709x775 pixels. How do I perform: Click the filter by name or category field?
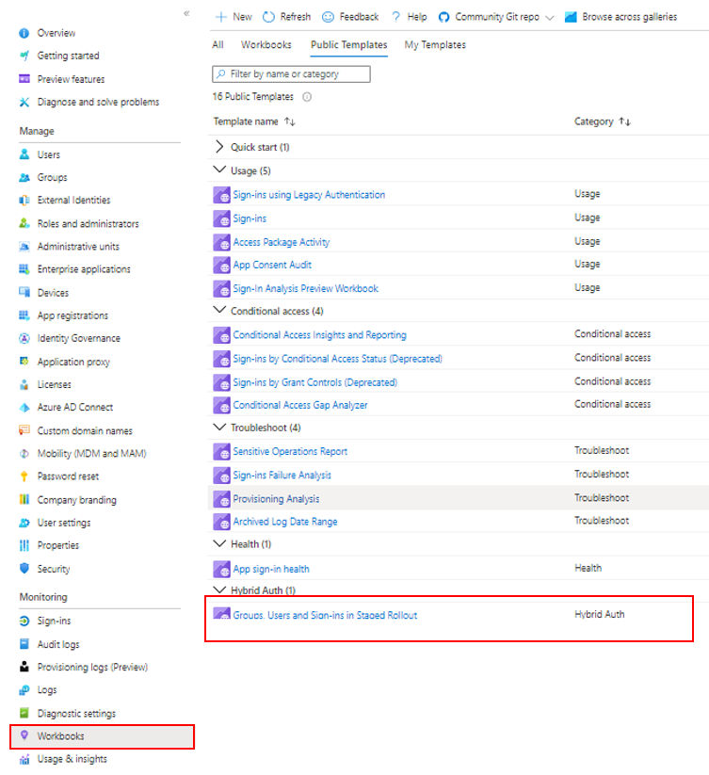pyautogui.click(x=292, y=73)
